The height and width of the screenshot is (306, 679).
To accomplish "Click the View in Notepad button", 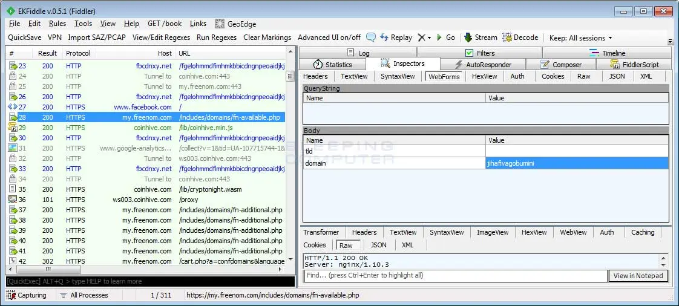I will [x=638, y=276].
